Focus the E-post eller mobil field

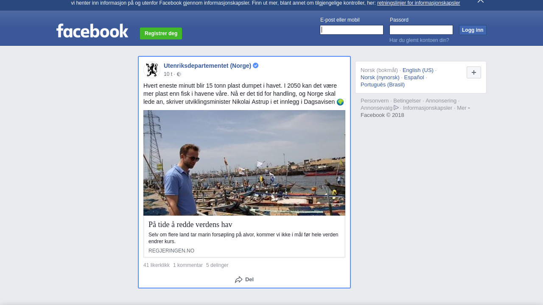[351, 30]
